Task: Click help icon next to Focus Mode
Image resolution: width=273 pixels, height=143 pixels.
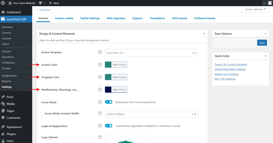Action: (x=100, y=102)
